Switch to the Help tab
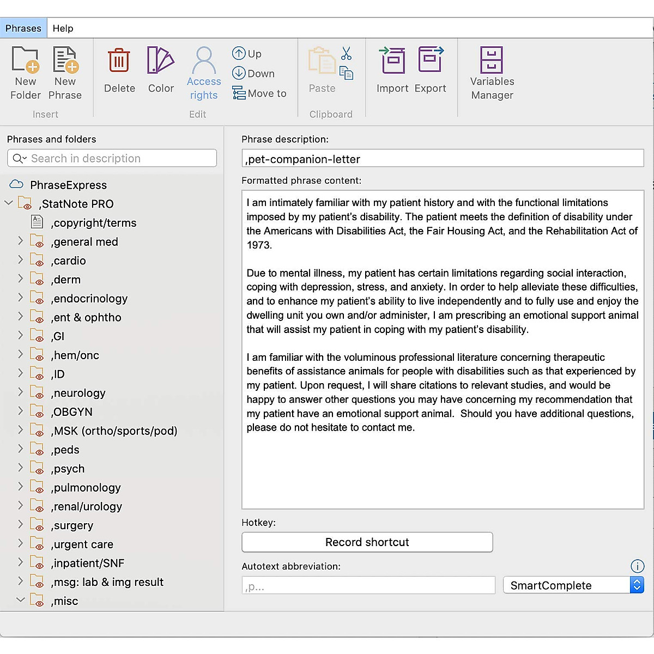Viewport: 654px width, 654px height. pyautogui.click(x=62, y=28)
